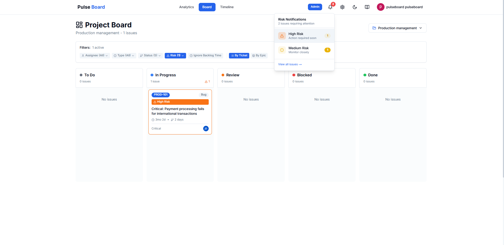Click View all issues link
504x245 pixels.
coord(290,64)
